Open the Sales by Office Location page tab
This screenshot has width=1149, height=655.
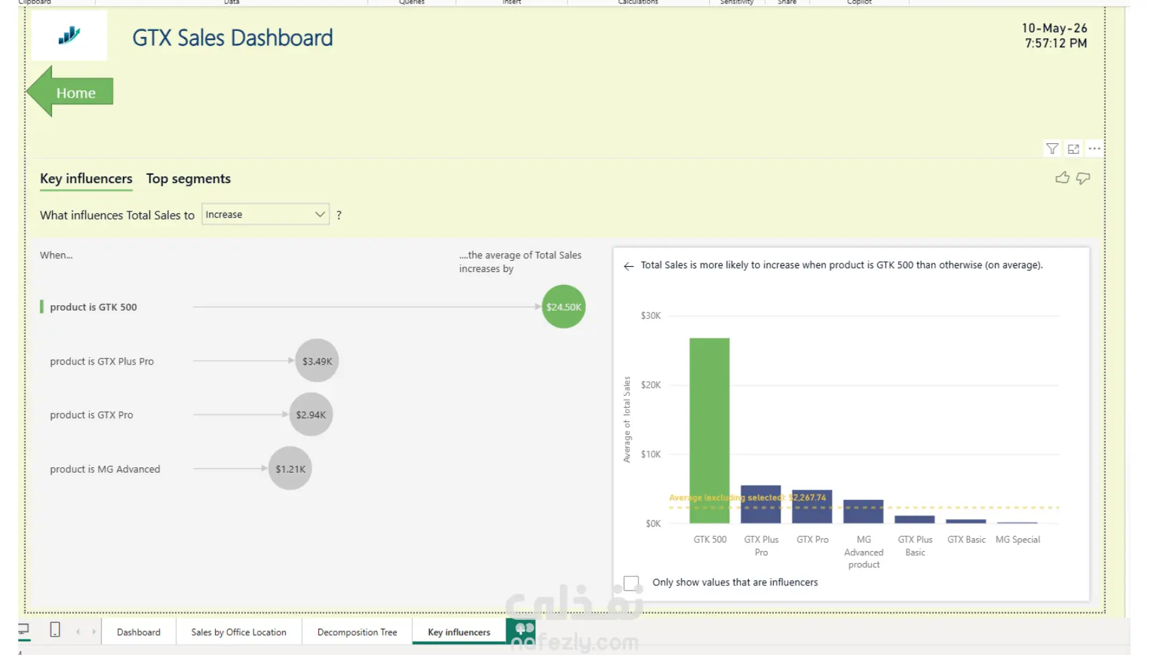[239, 632]
